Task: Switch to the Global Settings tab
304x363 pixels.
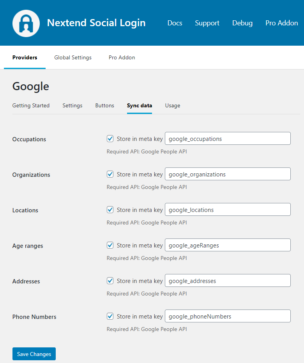Action: tap(73, 57)
